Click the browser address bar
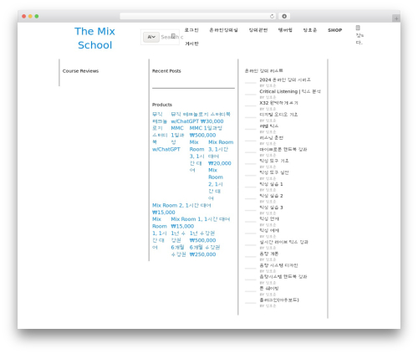Viewport: 418px width, 354px height. pos(197,16)
